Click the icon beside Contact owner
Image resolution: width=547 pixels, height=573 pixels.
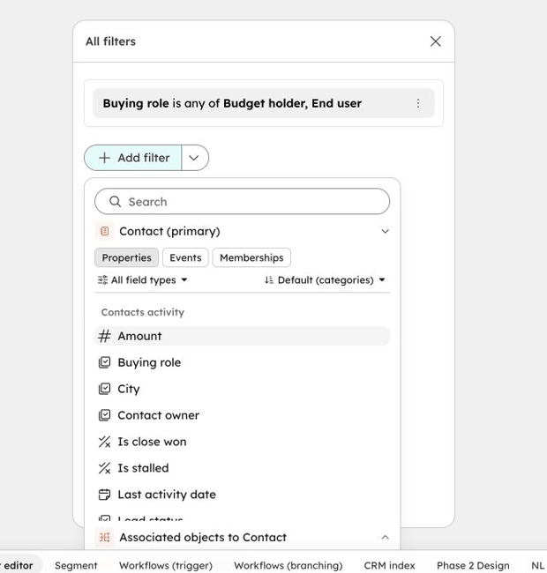[x=105, y=415]
